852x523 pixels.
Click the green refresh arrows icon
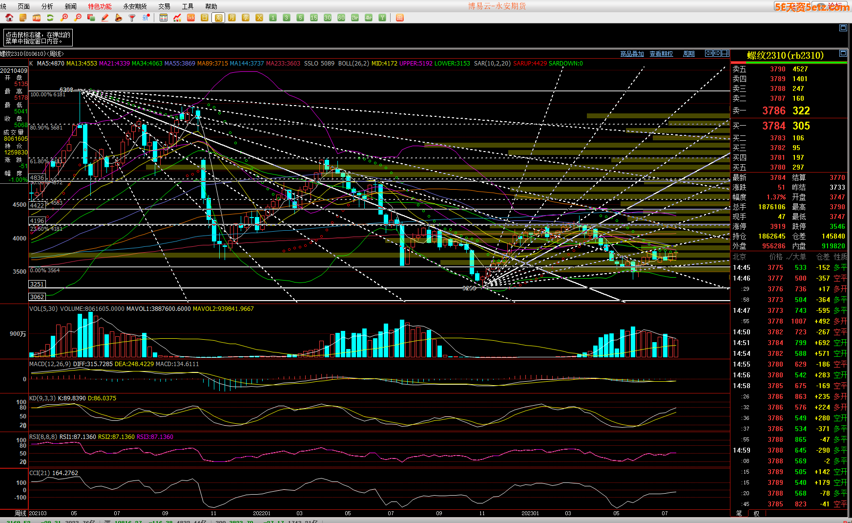tap(50, 18)
